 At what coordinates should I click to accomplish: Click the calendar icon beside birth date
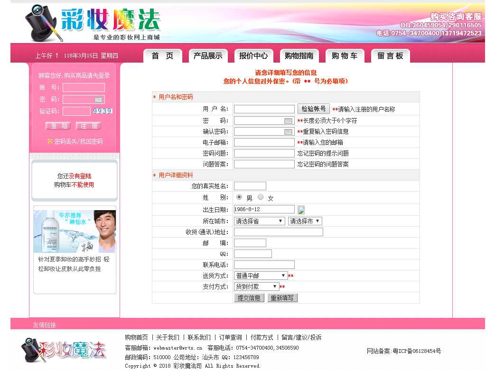[301, 210]
